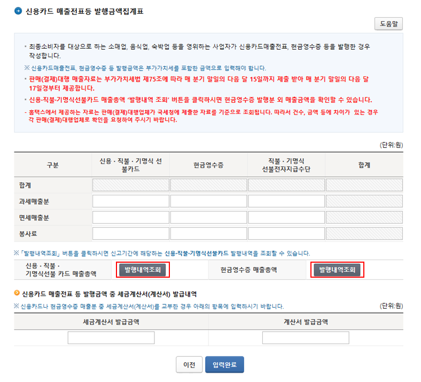Screen dimensions: 421x382
Task: Click 발행내역조회 for 현금영수증 매출총액
Action: [x=337, y=270]
